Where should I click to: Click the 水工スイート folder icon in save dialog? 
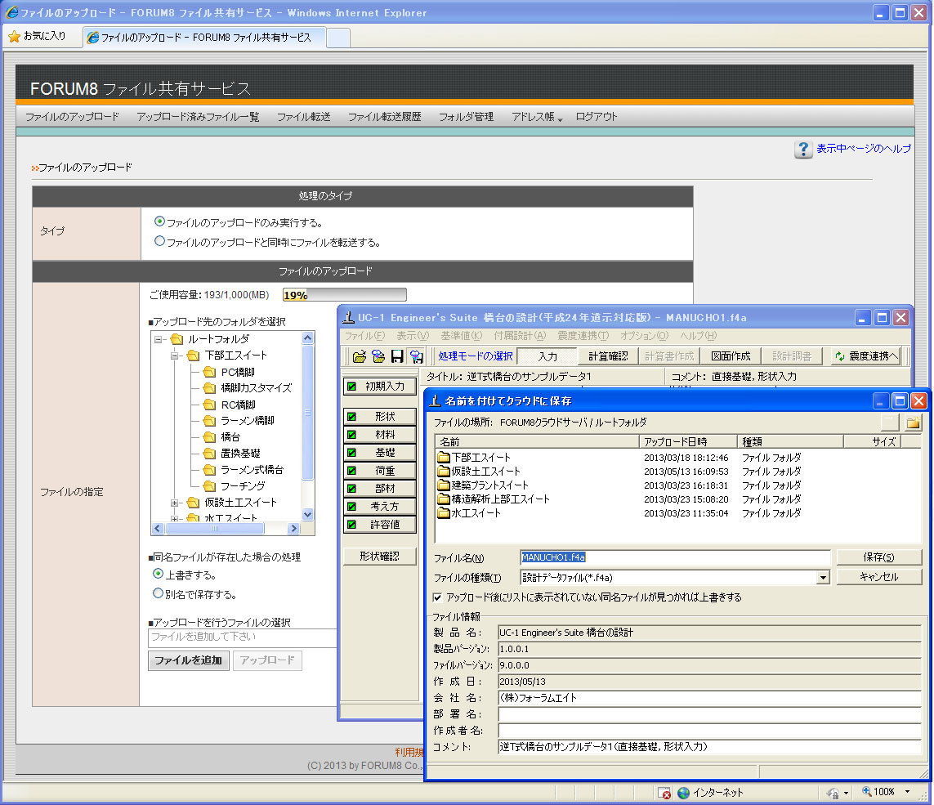pyautogui.click(x=443, y=513)
